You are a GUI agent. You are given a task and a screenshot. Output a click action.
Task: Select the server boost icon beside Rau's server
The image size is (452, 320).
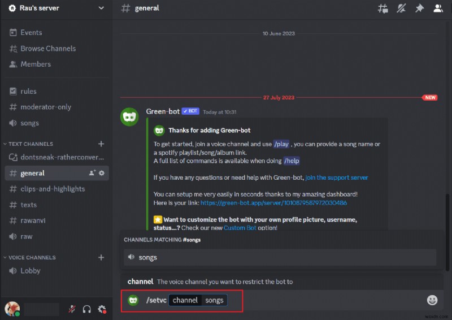pos(12,8)
